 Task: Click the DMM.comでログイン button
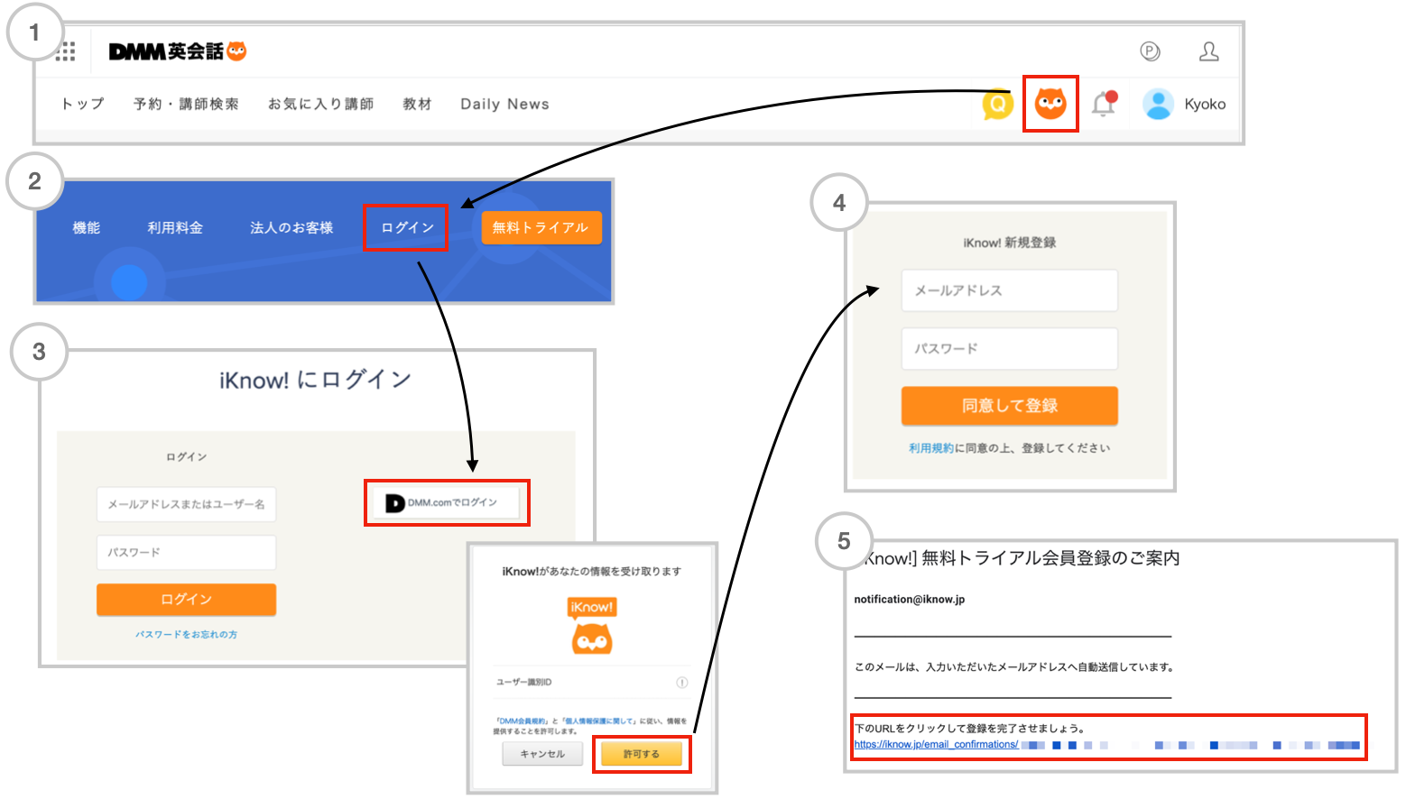coord(448,502)
